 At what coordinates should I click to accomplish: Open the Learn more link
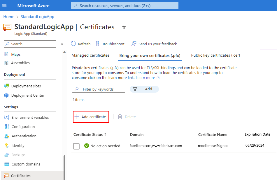pyautogui.click(x=146, y=78)
